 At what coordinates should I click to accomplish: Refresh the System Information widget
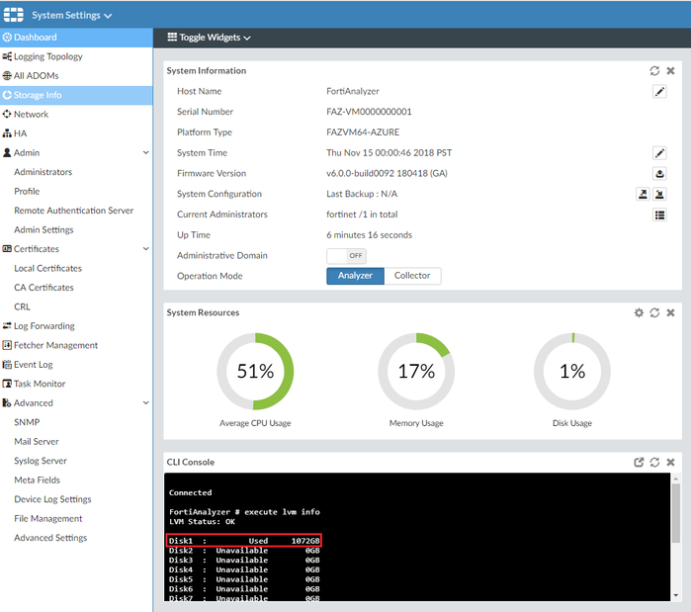[654, 71]
